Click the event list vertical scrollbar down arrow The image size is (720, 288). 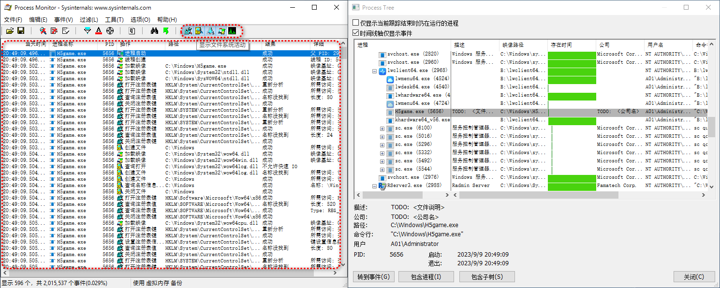point(344,264)
